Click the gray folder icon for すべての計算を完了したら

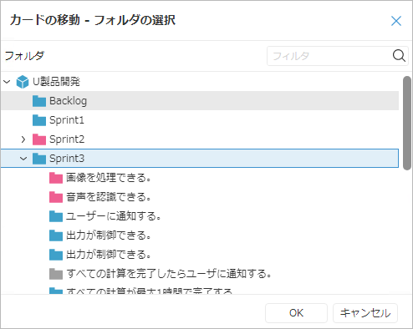click(56, 274)
